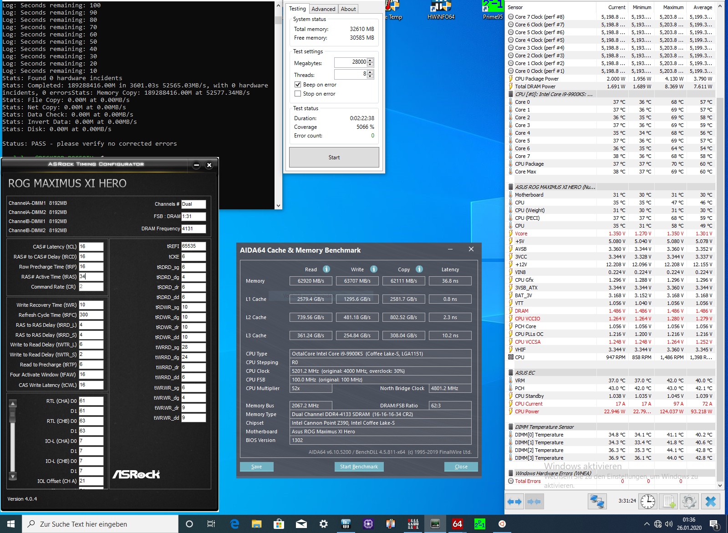Screen dimensions: 728x533
Task: Increase Megabytes with spinner up arrow
Action: pos(370,60)
